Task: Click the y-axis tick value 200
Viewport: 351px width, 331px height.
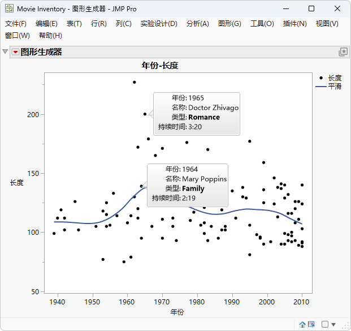Action: coord(33,114)
